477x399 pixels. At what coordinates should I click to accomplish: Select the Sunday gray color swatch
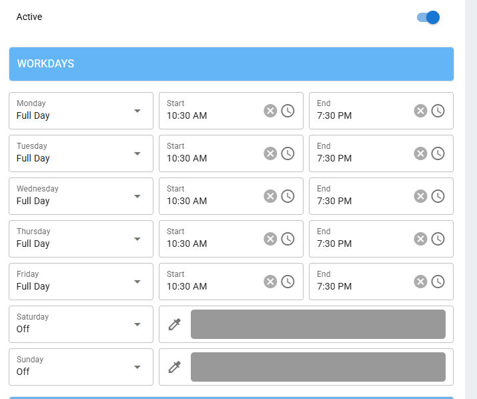(x=318, y=367)
